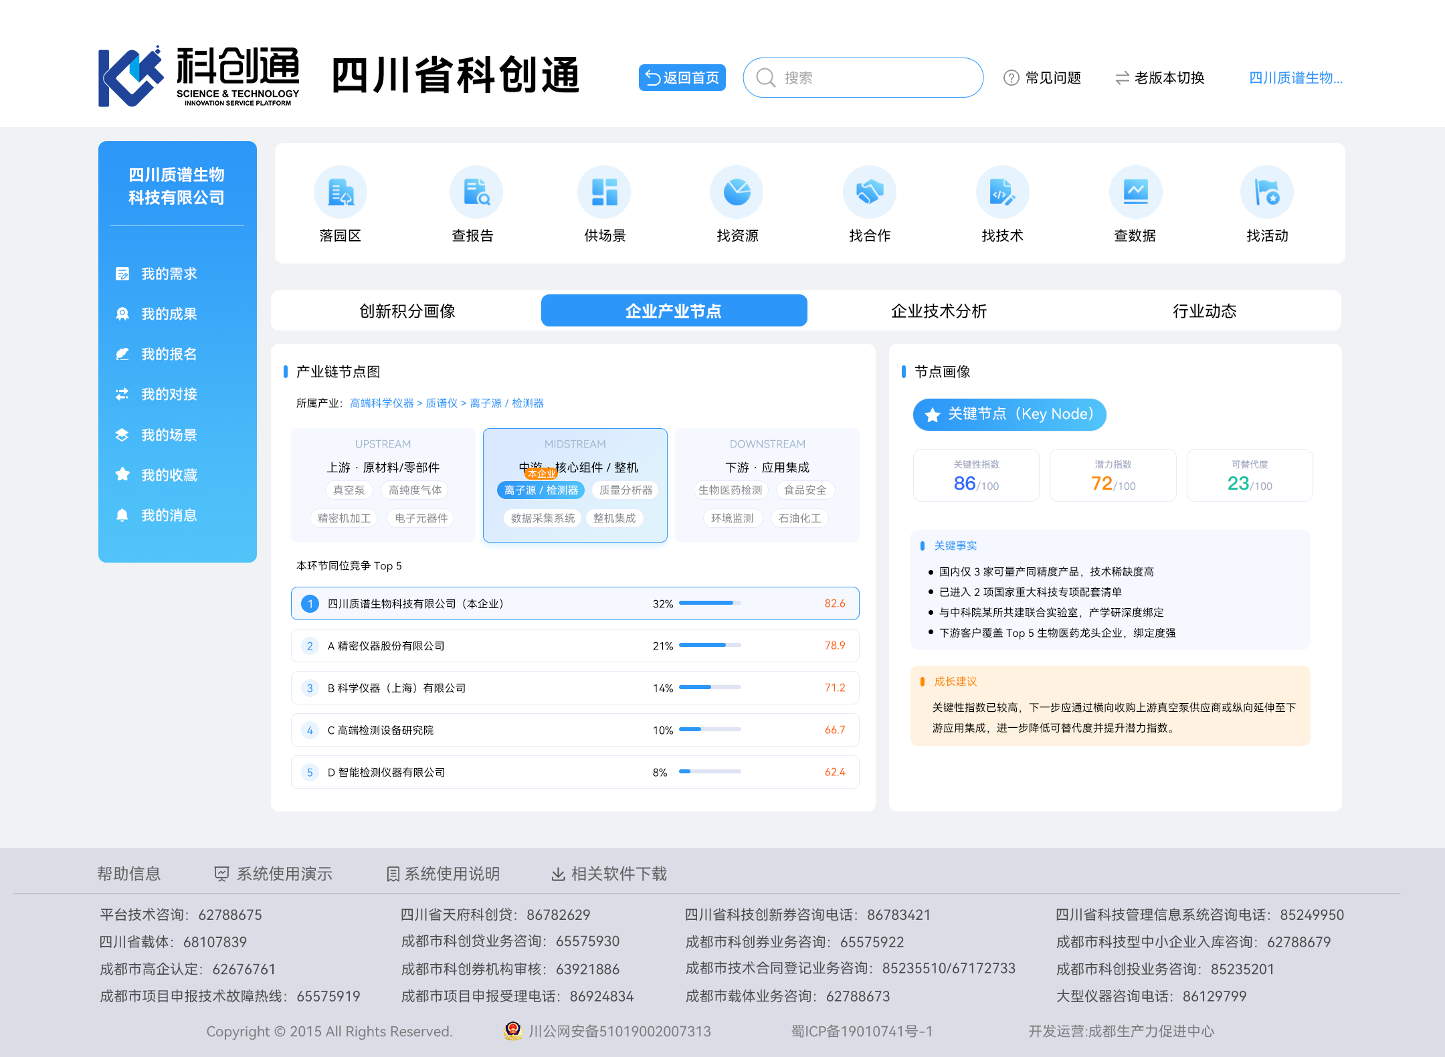Select the 企业产业节点 tab
The height and width of the screenshot is (1057, 1445).
coord(674,310)
